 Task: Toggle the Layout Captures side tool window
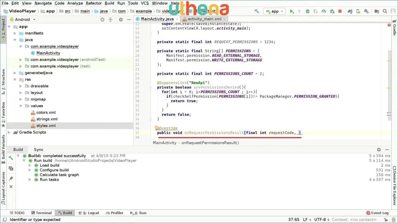(x=3, y=188)
